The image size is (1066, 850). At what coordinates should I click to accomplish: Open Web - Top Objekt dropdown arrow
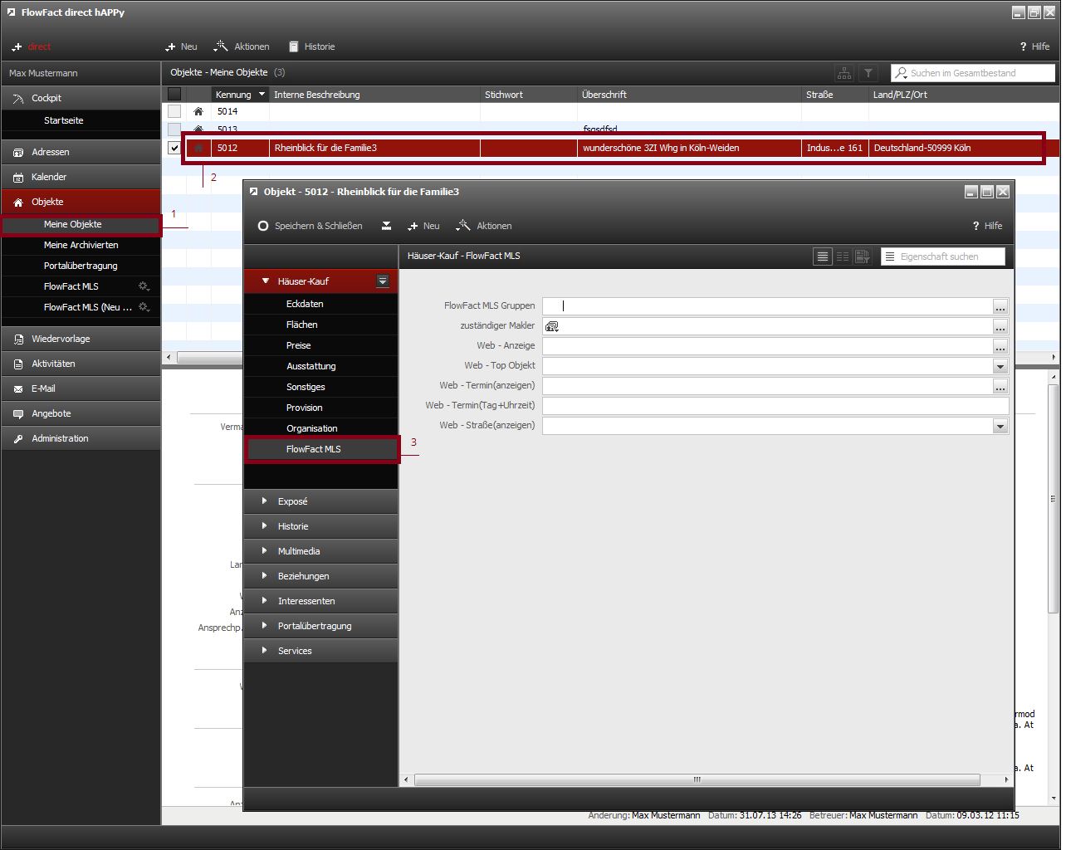(x=1000, y=366)
